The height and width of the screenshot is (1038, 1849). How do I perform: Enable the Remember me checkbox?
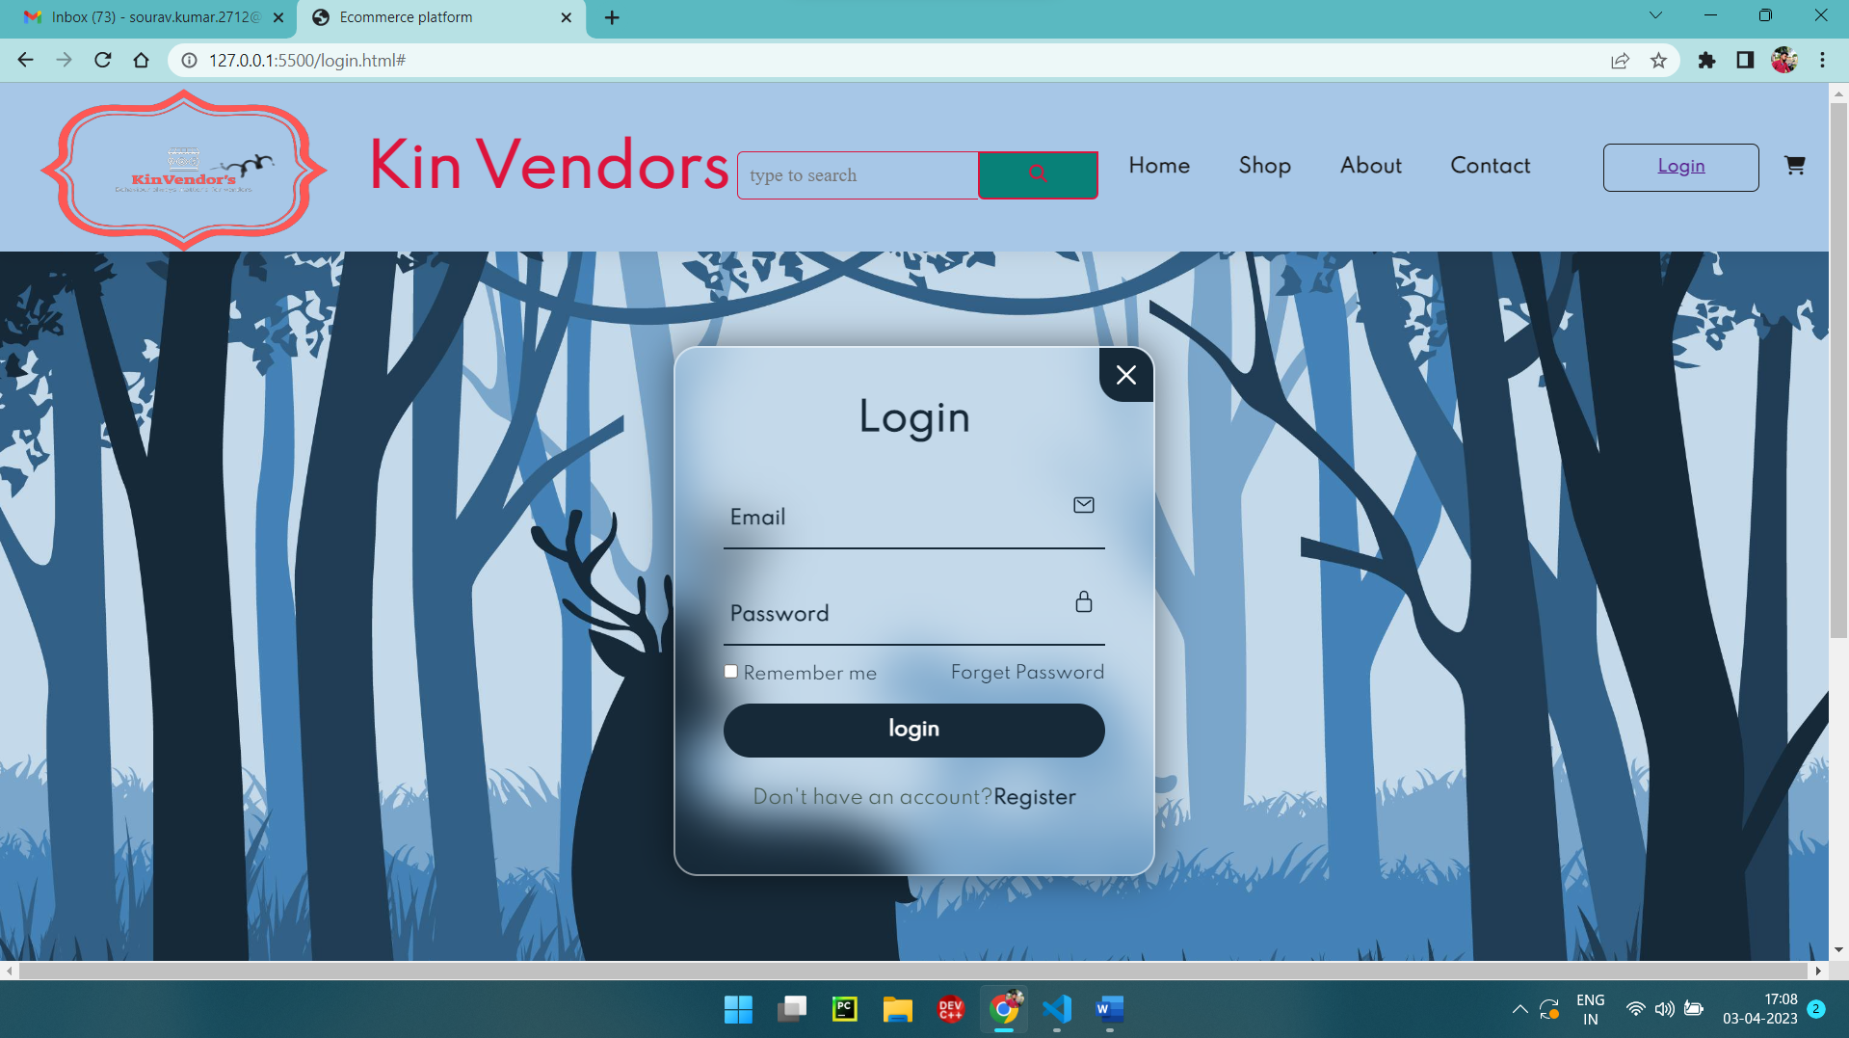[730, 671]
